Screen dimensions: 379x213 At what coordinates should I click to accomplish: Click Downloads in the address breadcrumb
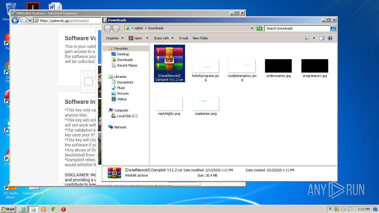156,28
